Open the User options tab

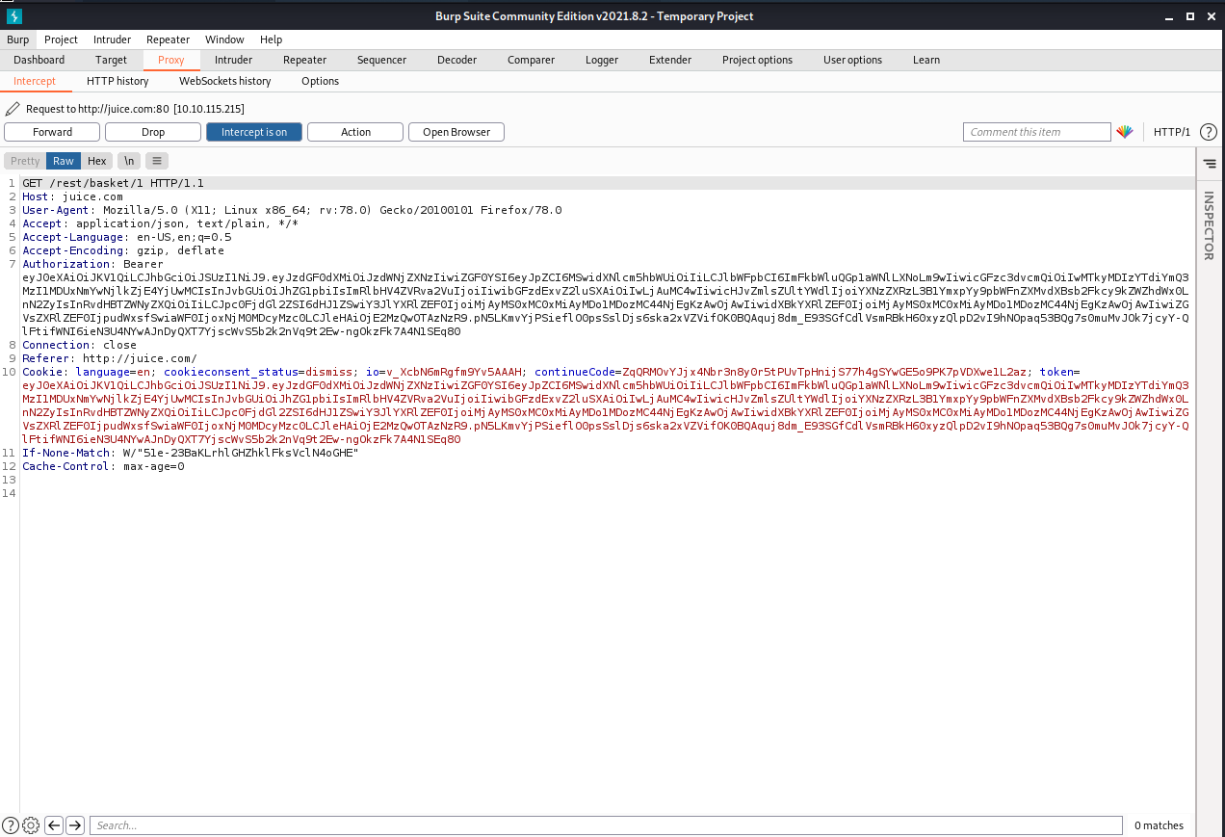click(852, 60)
